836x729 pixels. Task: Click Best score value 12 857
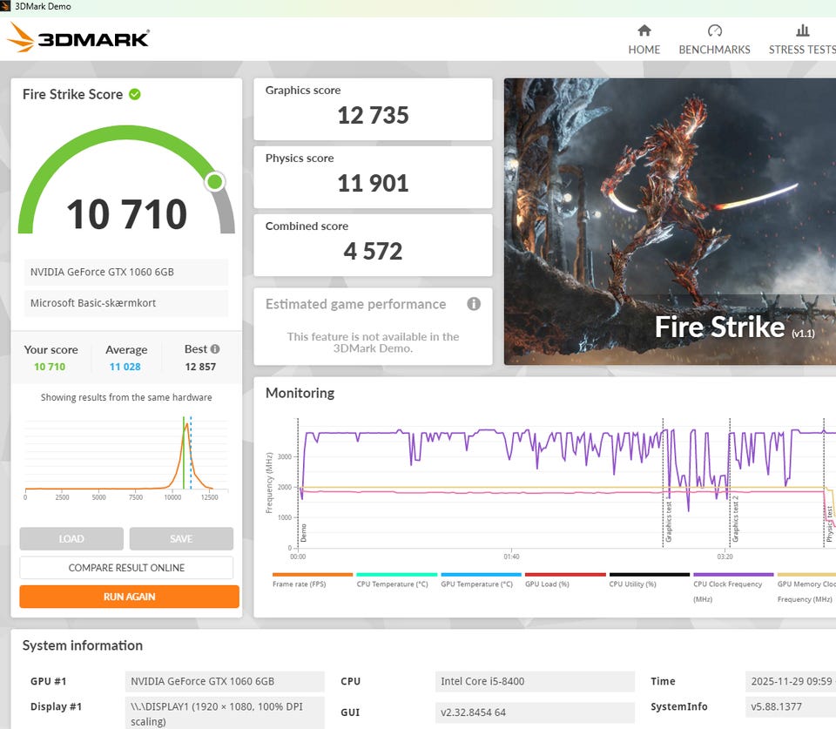point(200,367)
